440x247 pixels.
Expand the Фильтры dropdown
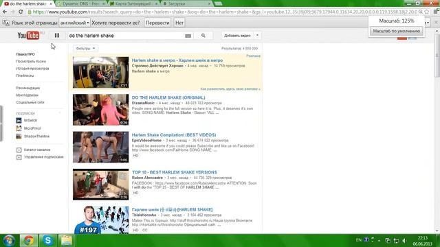[85, 49]
